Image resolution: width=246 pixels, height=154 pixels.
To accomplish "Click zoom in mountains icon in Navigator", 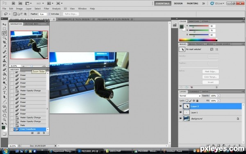I will (x=44, y=66).
